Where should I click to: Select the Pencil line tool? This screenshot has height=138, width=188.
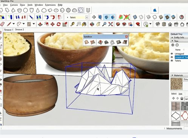tap(9, 24)
